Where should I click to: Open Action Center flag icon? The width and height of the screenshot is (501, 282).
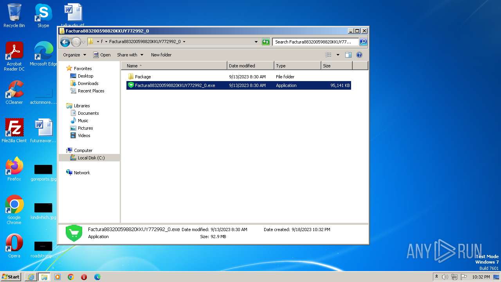point(464,277)
